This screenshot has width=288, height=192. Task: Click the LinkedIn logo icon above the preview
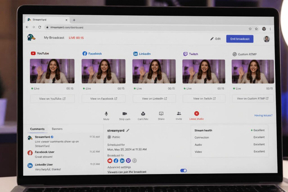[x=135, y=54]
